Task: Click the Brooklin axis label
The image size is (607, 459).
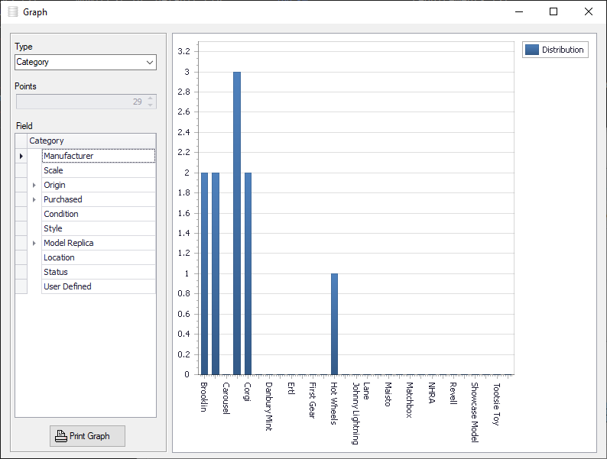Action: [x=204, y=396]
